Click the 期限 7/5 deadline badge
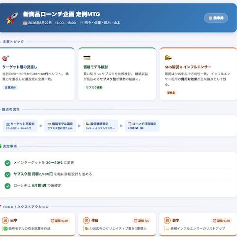Image resolution: width=237 pixels, height=237 pixels. [142, 221]
